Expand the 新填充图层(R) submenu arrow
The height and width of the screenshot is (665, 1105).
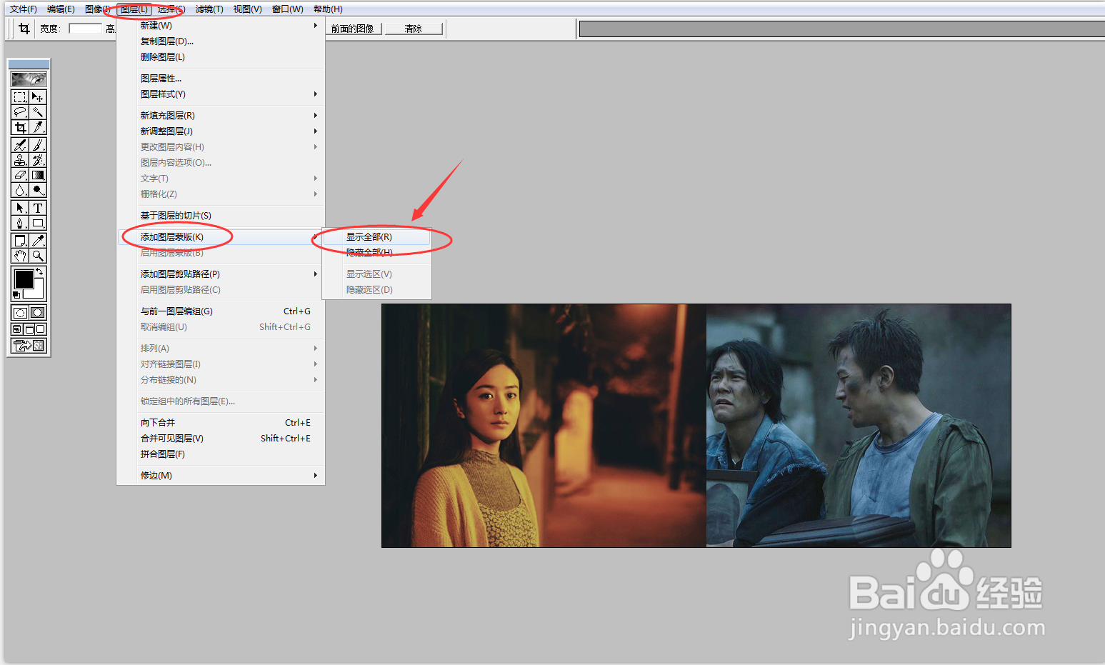(315, 116)
